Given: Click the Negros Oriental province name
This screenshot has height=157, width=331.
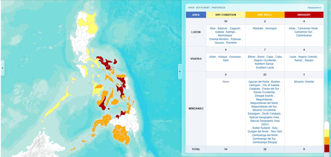Looking at the screenshot, I should point(307,57).
